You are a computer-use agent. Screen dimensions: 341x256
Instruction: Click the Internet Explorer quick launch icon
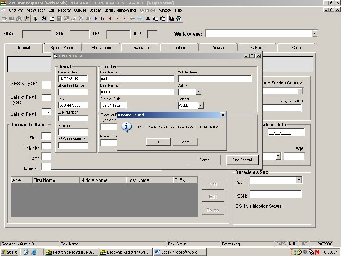click(x=34, y=252)
